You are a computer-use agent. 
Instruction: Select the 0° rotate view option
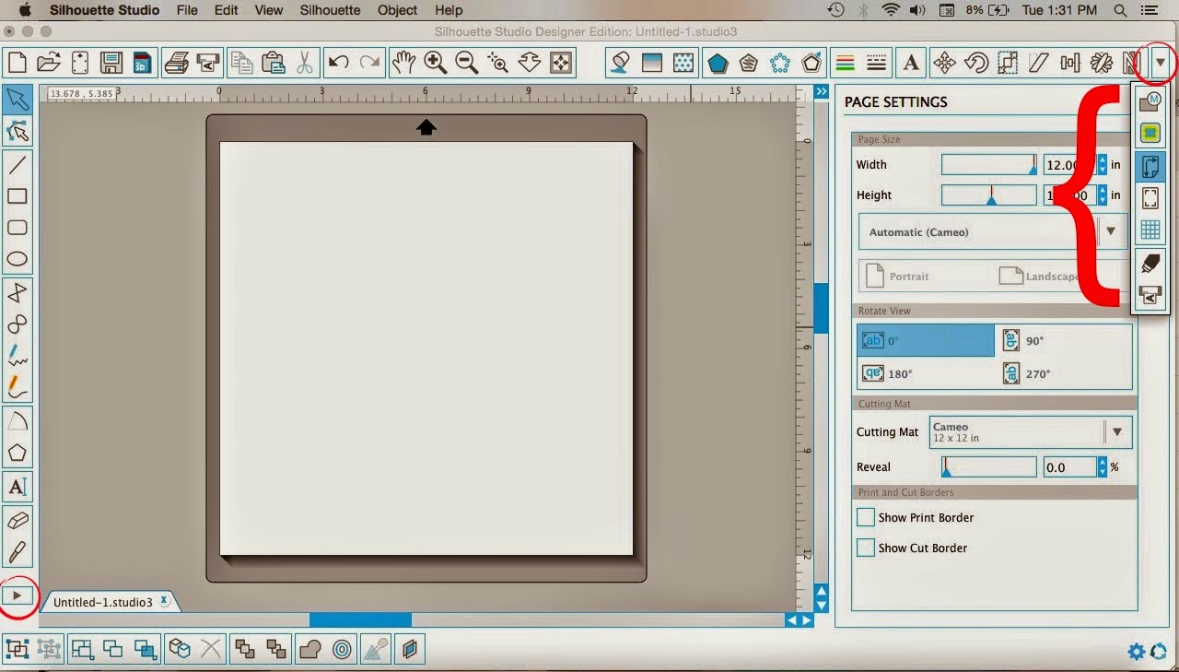(926, 340)
